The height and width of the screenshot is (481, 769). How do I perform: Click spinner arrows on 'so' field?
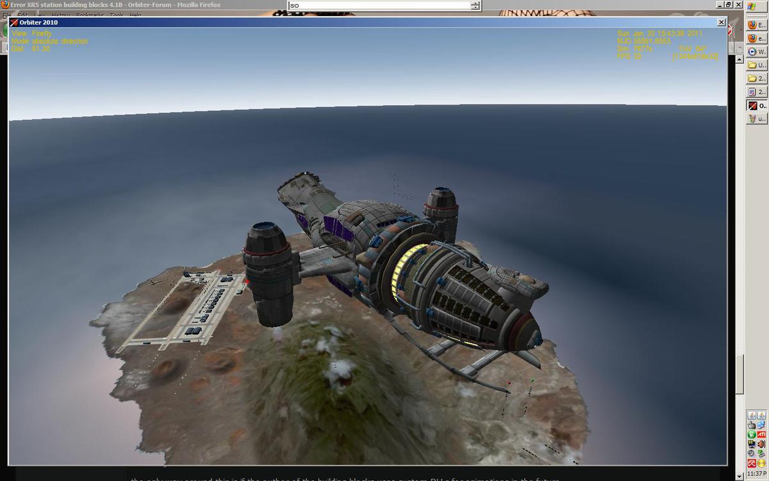click(475, 6)
